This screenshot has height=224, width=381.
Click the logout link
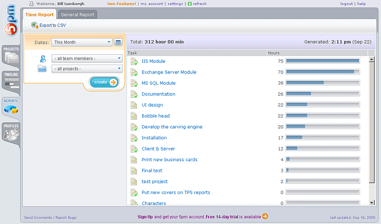click(x=346, y=4)
